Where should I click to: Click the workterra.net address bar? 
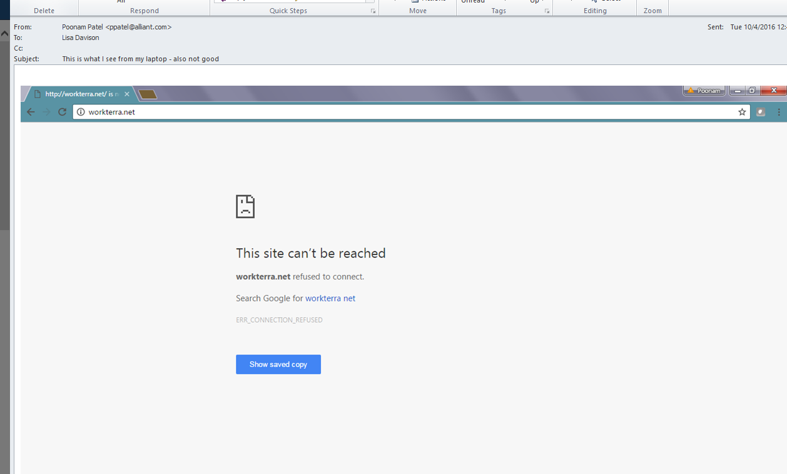410,112
